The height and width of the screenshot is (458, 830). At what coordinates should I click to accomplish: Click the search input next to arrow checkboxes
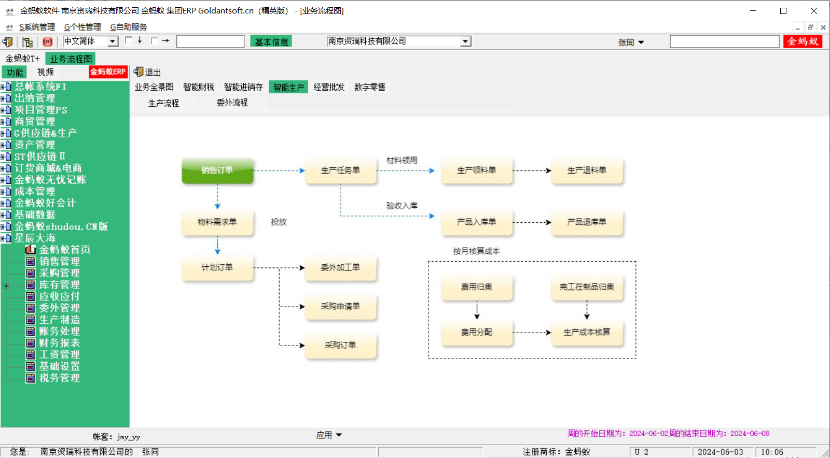tap(210, 41)
